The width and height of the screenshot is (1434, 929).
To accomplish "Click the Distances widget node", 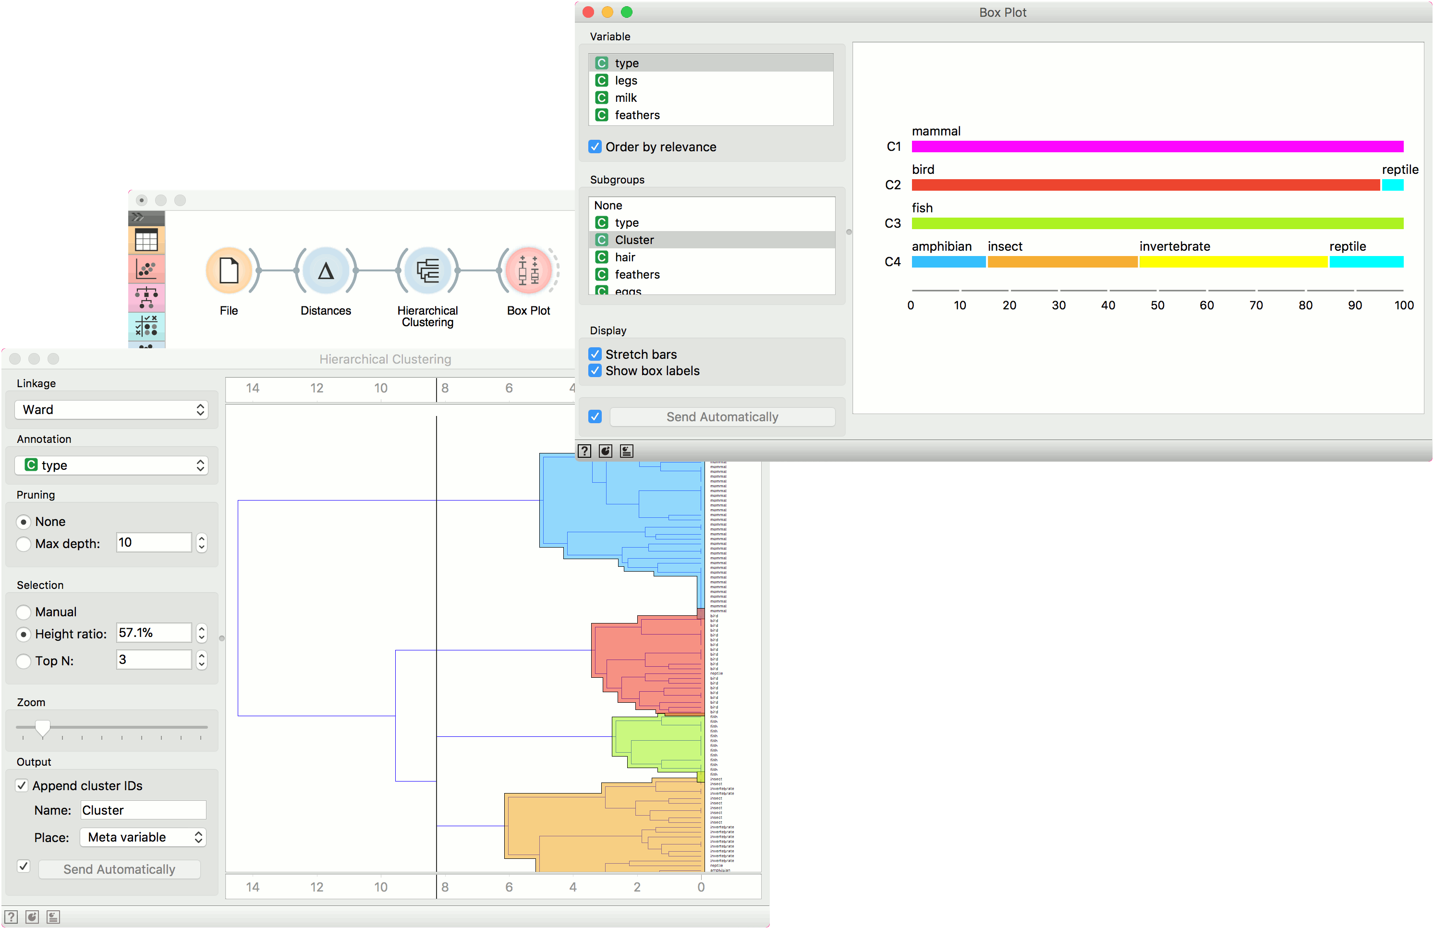I will (325, 270).
